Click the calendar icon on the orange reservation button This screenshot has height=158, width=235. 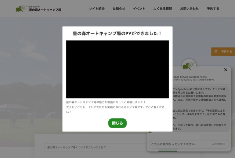click(x=216, y=51)
